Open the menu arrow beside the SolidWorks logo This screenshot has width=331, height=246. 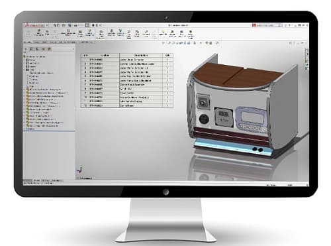tap(47, 25)
